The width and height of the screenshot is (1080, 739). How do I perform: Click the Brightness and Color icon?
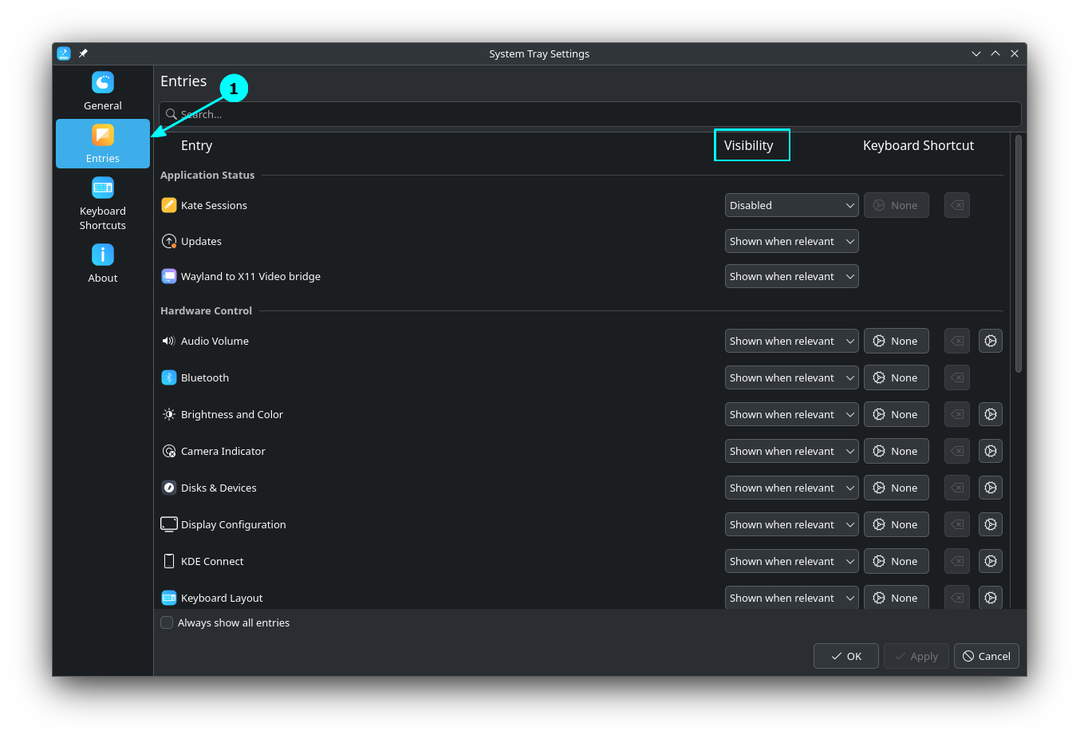point(168,413)
